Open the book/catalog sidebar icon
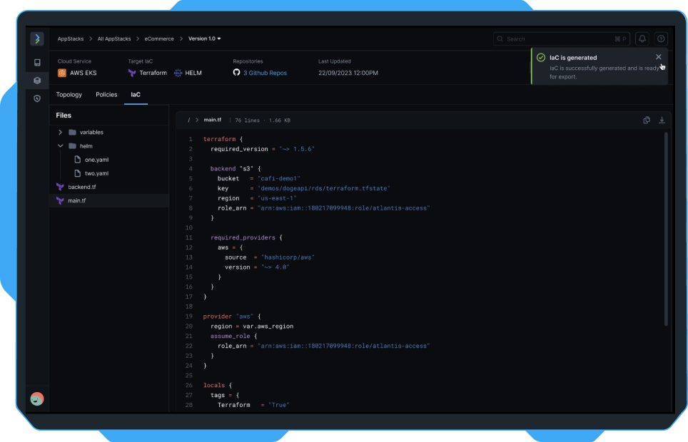Image resolution: width=688 pixels, height=442 pixels. [x=37, y=63]
